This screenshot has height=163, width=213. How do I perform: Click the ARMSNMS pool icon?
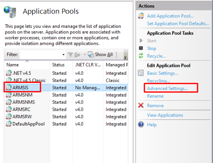(9, 102)
